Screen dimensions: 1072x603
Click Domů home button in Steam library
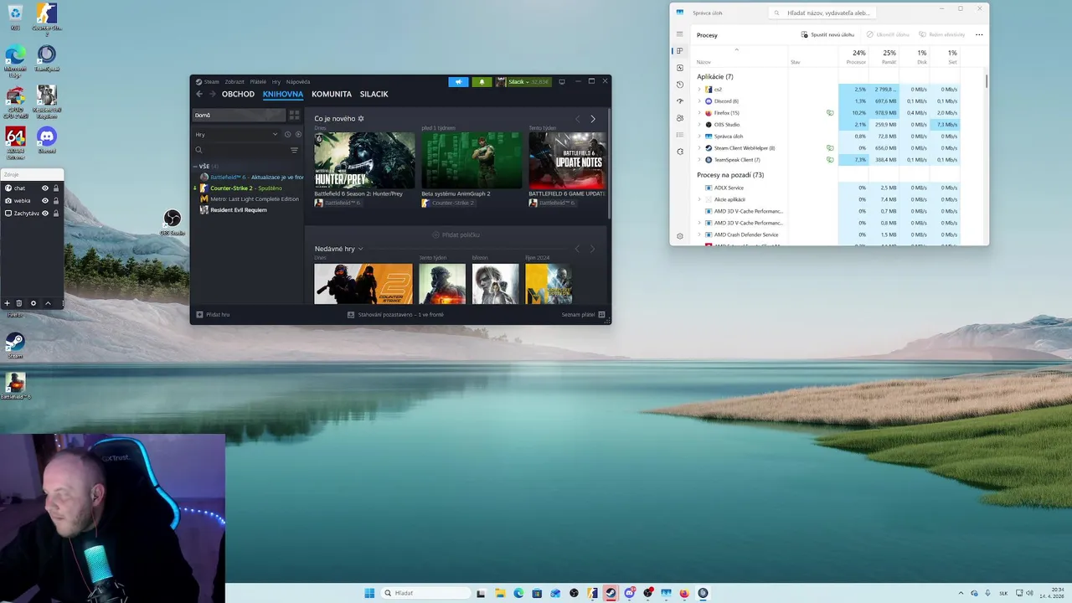coord(240,115)
